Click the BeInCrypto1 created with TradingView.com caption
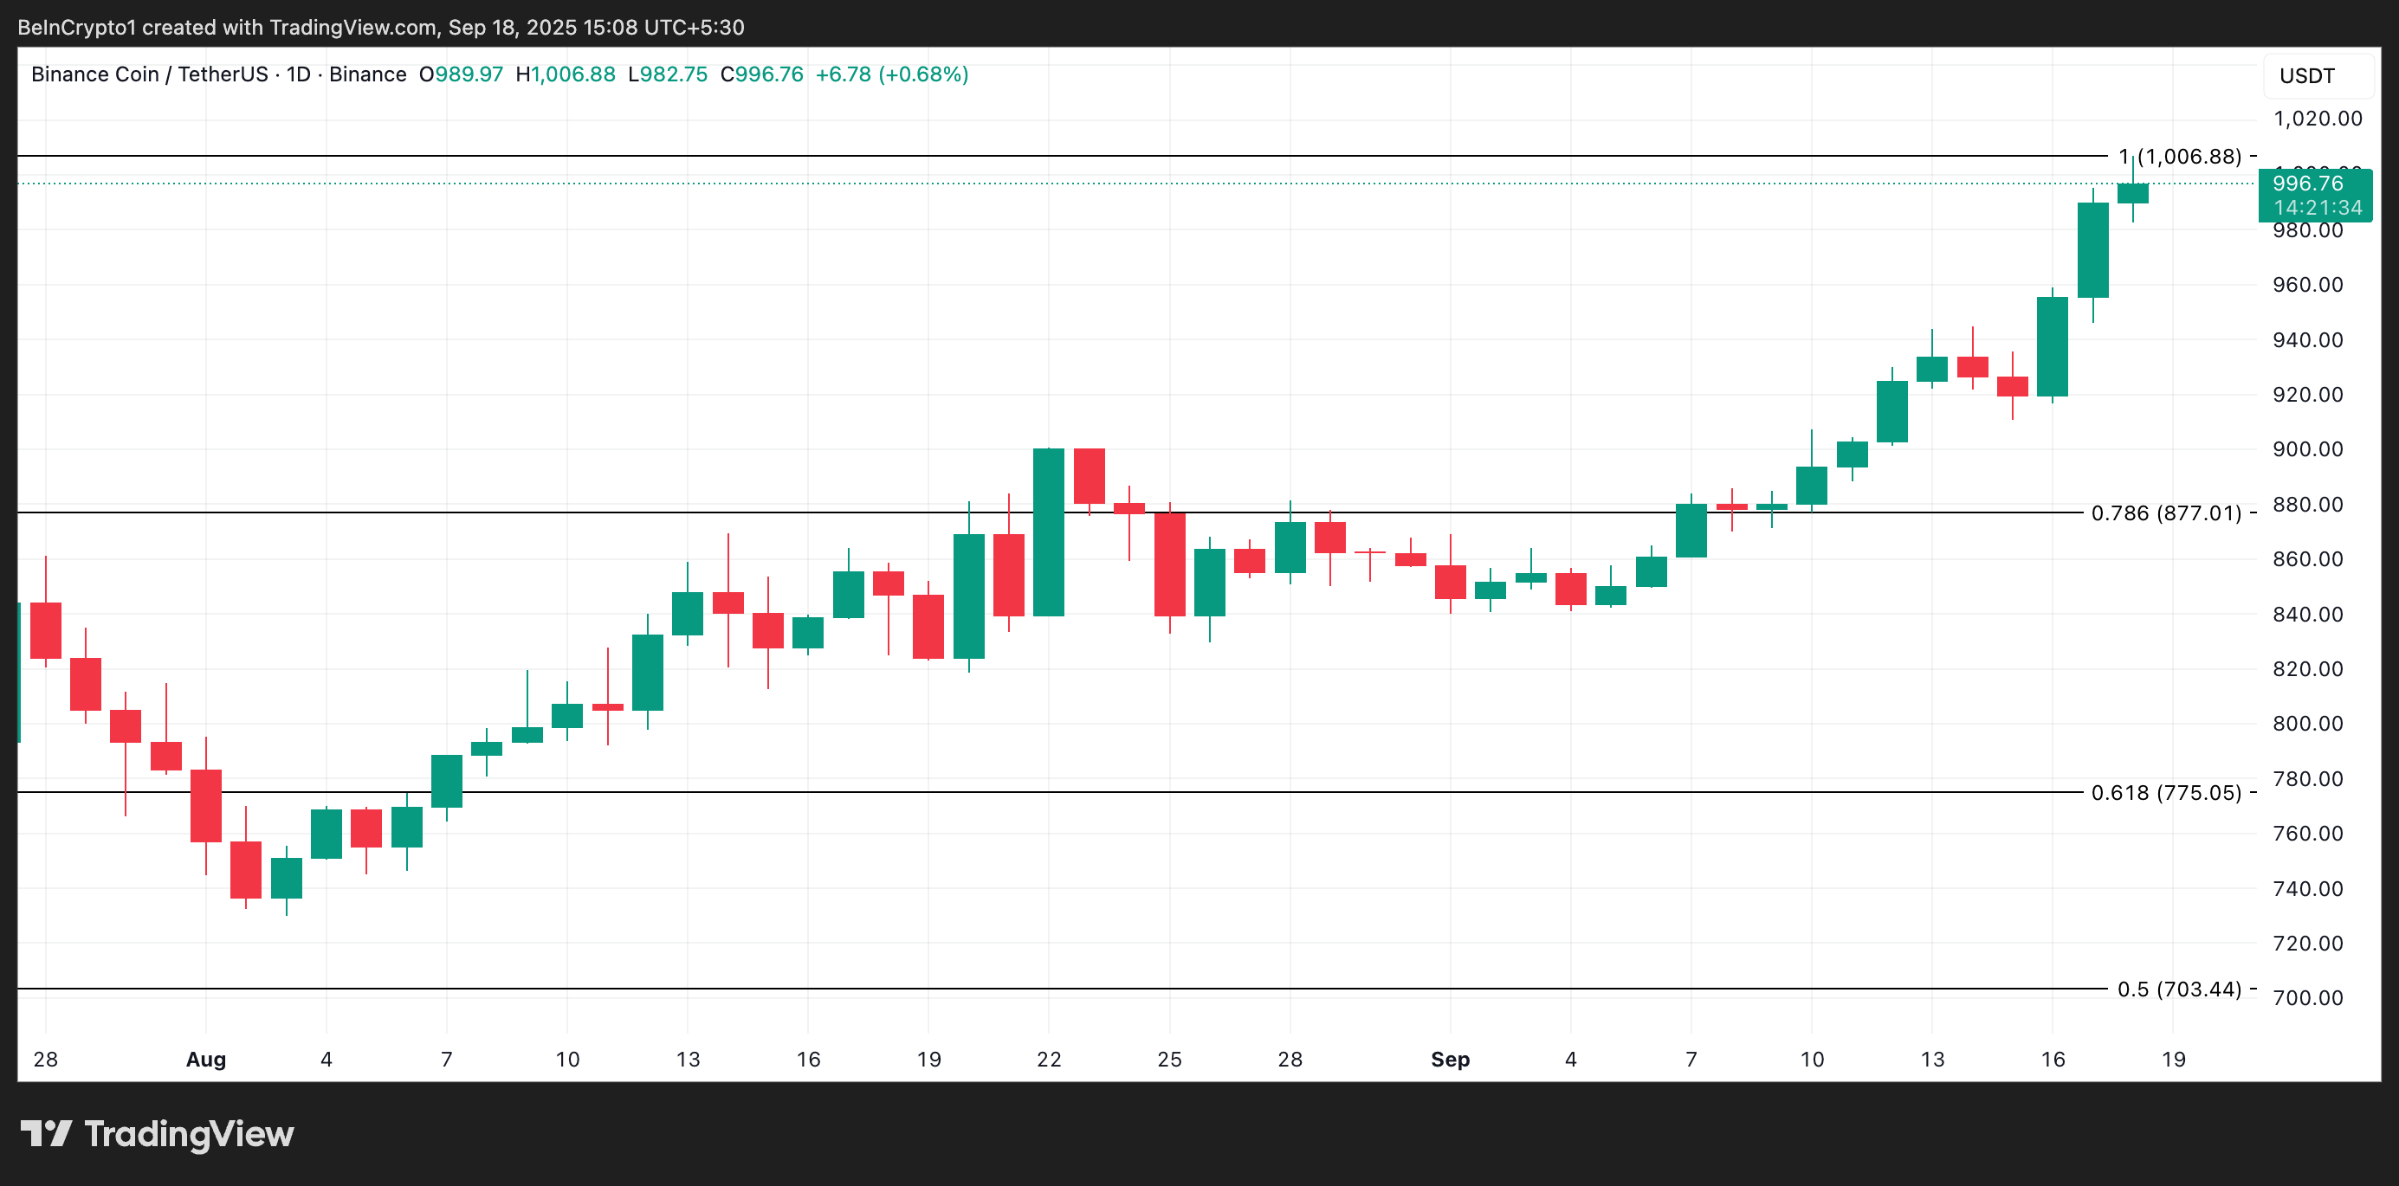 tap(381, 27)
